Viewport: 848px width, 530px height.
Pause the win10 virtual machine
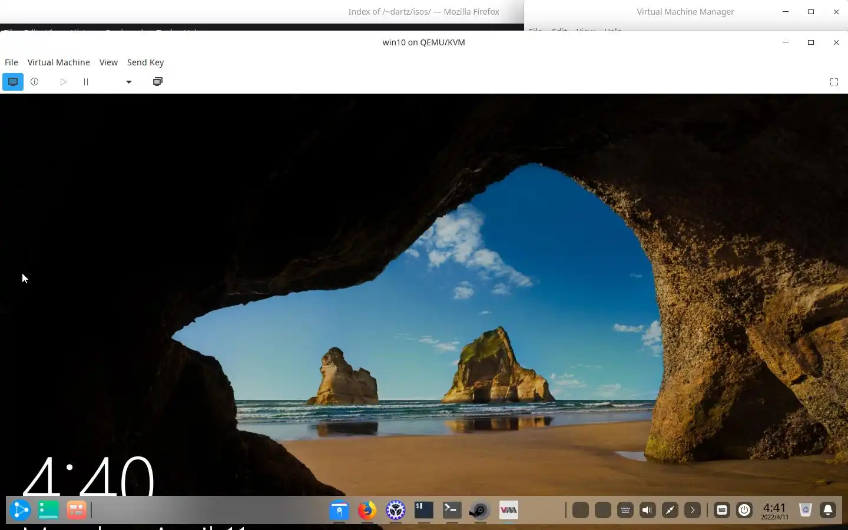[x=86, y=82]
